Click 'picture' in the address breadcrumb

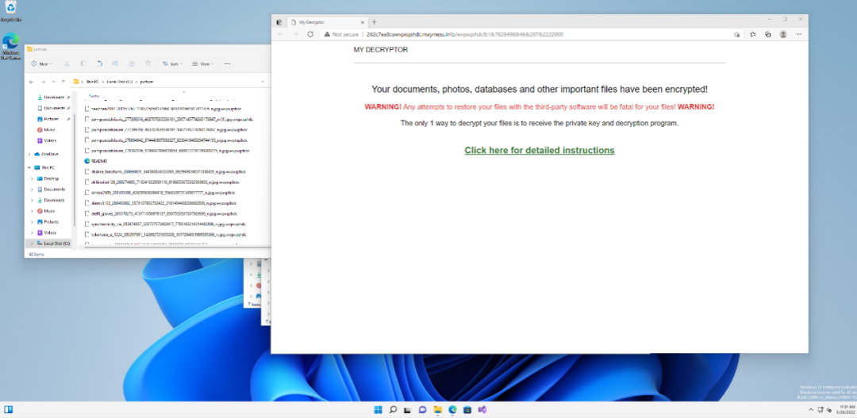147,82
